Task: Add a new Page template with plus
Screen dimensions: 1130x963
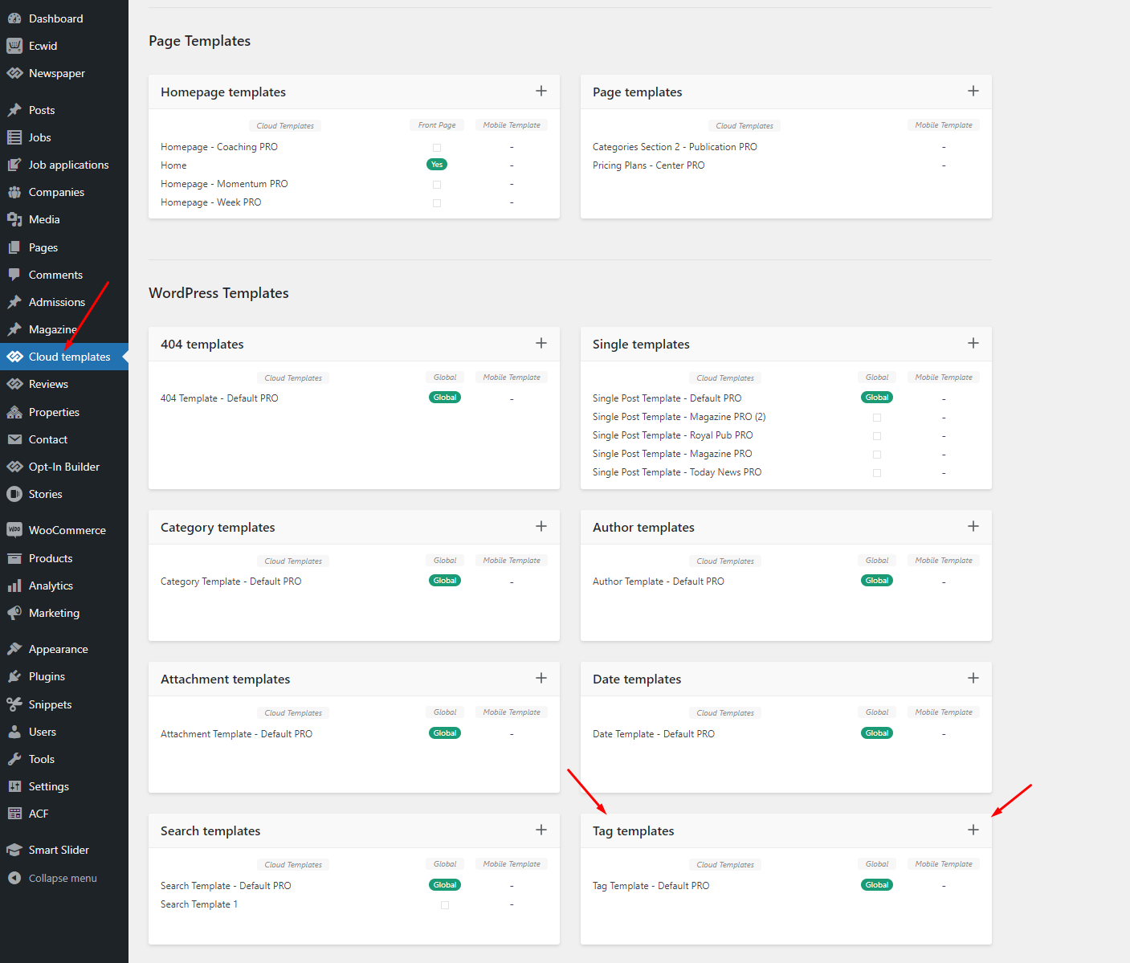Action: [x=973, y=91]
